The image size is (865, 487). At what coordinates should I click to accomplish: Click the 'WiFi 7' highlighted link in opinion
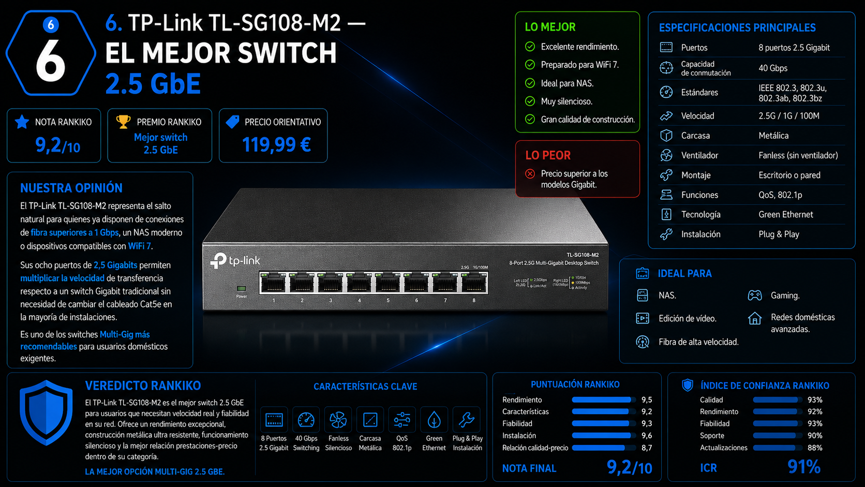[x=140, y=246]
